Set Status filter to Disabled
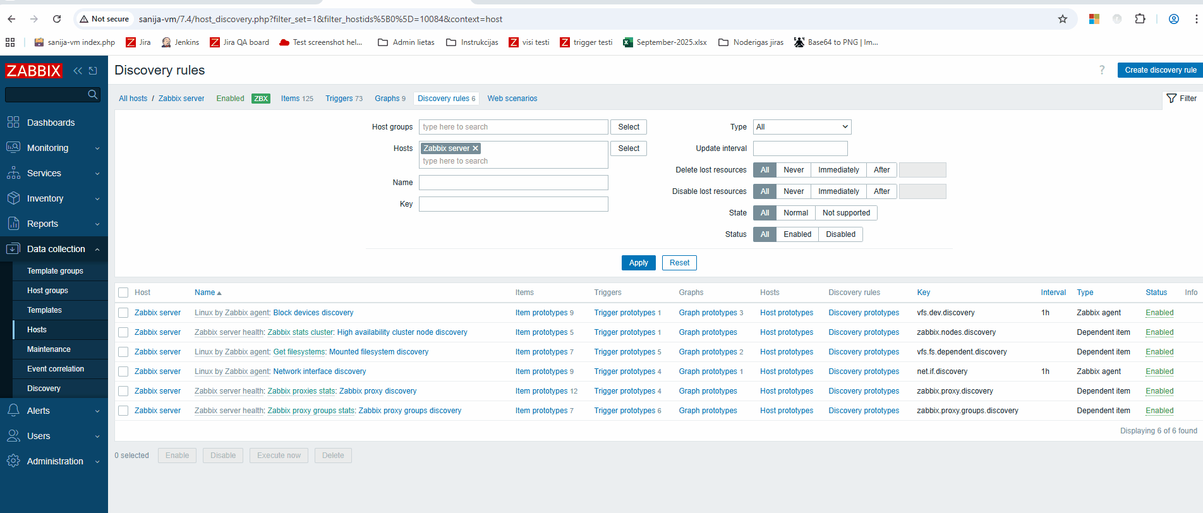 840,234
